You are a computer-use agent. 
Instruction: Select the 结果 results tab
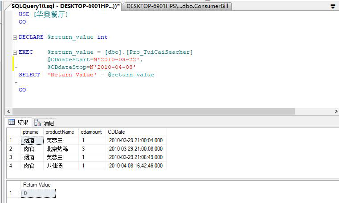click(19, 122)
